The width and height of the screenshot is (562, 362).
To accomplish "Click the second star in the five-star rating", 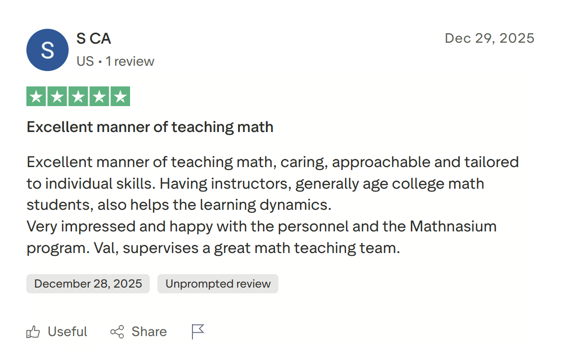I will (57, 96).
